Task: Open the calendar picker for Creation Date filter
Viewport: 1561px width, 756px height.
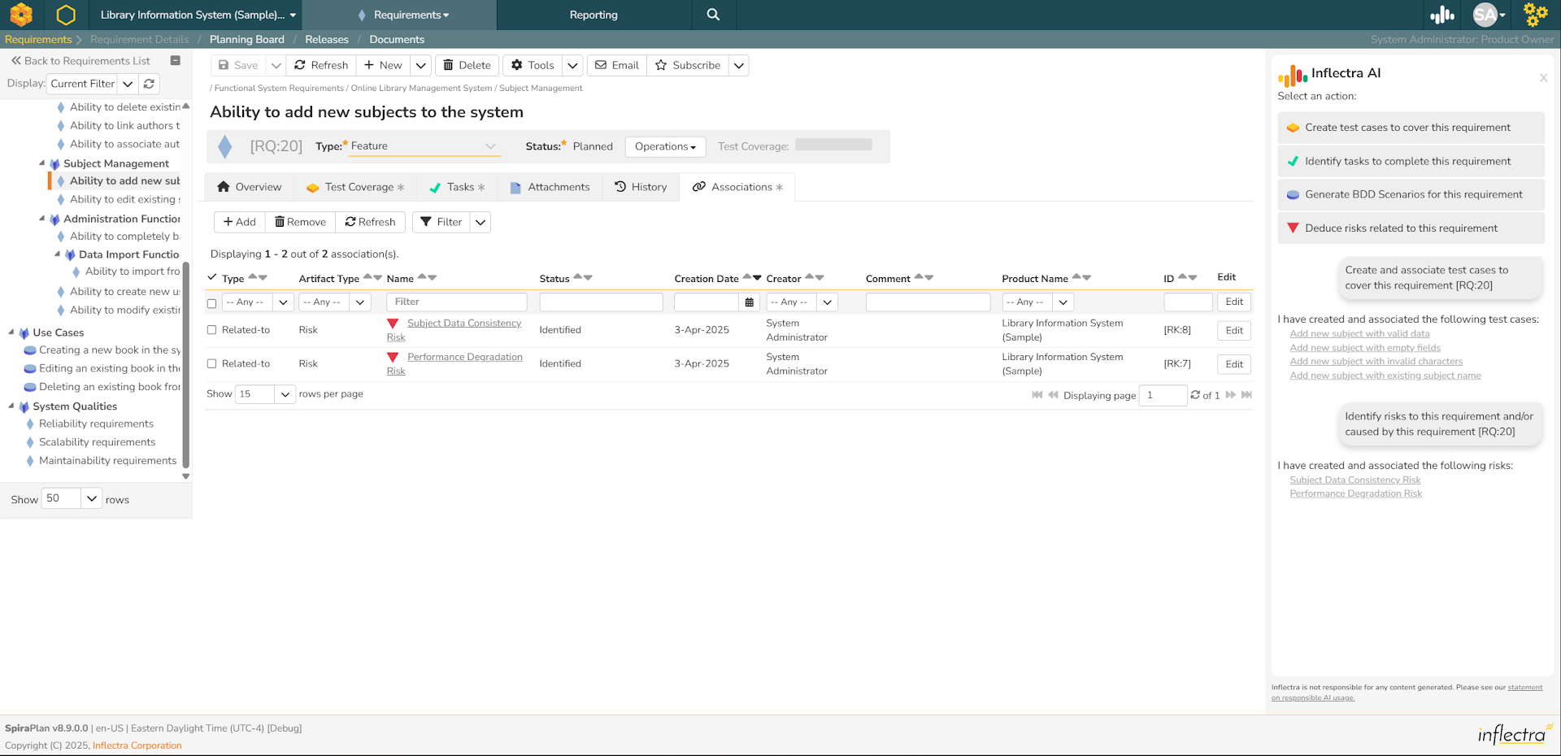Action: [749, 302]
